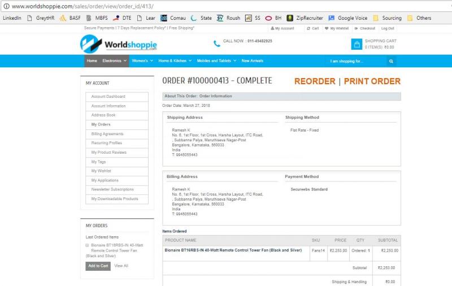Image resolution: width=452 pixels, height=286 pixels.
Task: Open Recurring Profiles in sidebar
Action: [117, 143]
